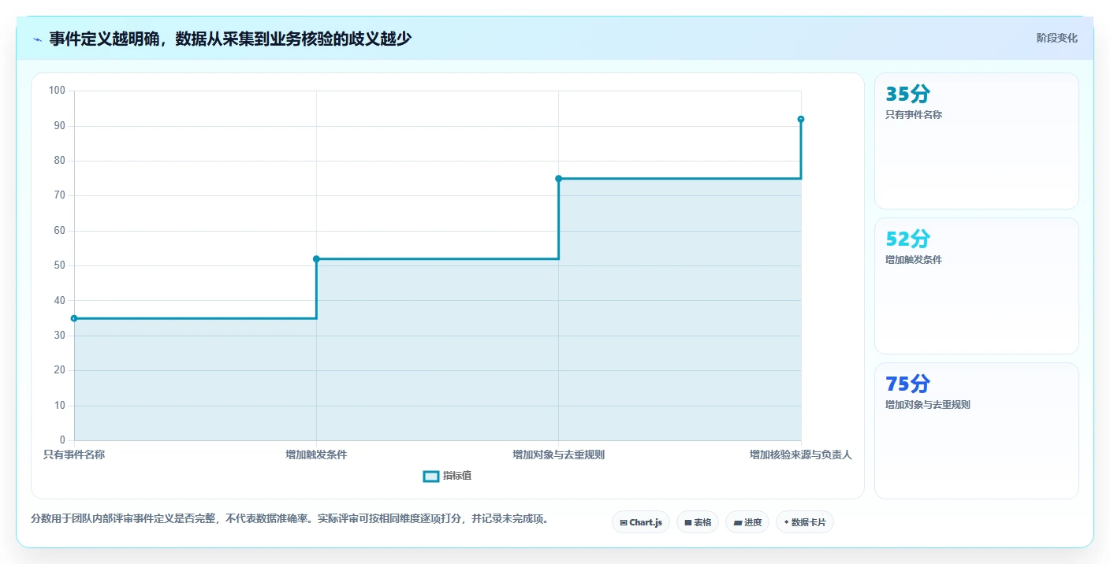Click the card caption 只有事件名称
This screenshot has height=564, width=1110.
click(x=914, y=114)
